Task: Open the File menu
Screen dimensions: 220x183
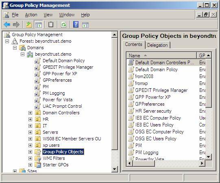Action: coord(15,15)
